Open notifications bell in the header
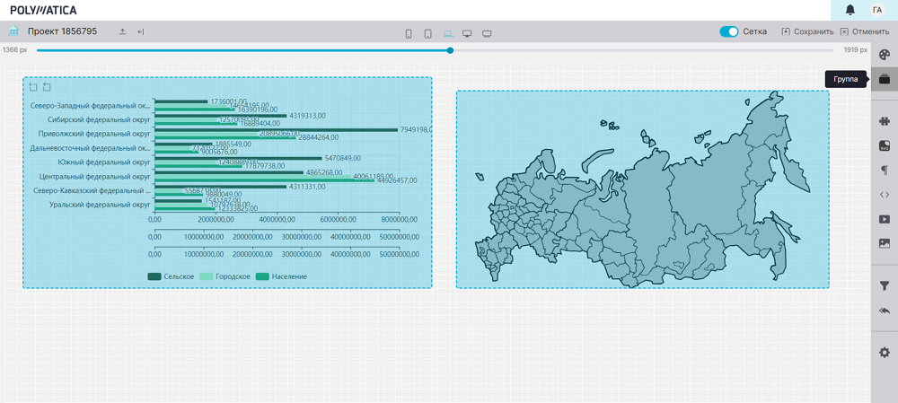 [850, 10]
